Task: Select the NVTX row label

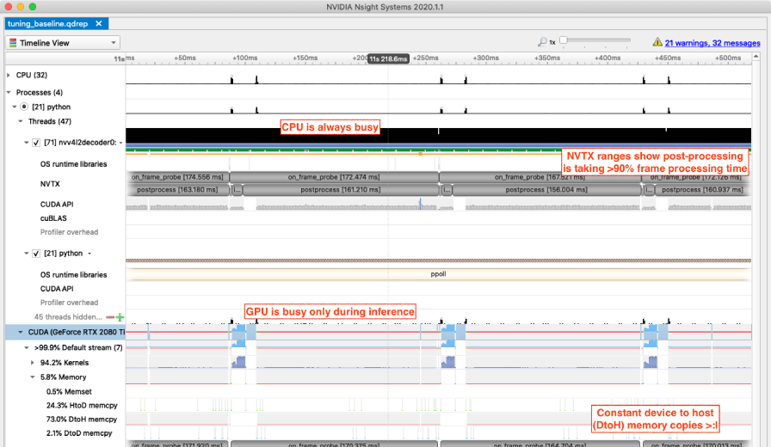Action: pyautogui.click(x=50, y=184)
